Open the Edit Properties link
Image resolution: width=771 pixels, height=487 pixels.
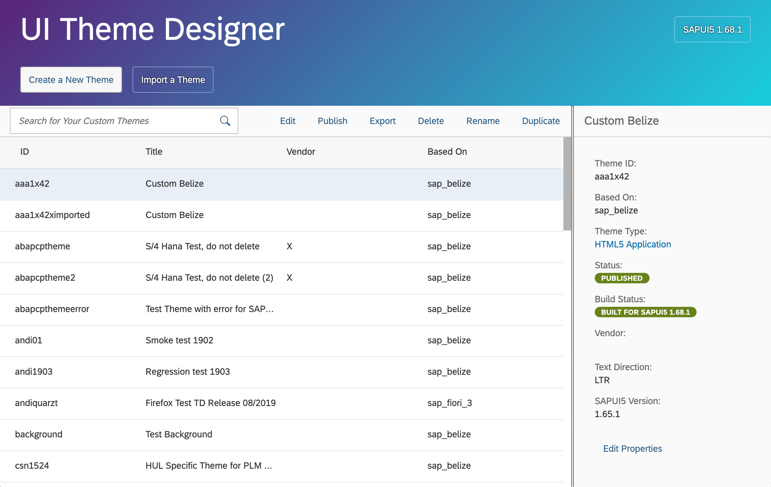(632, 448)
